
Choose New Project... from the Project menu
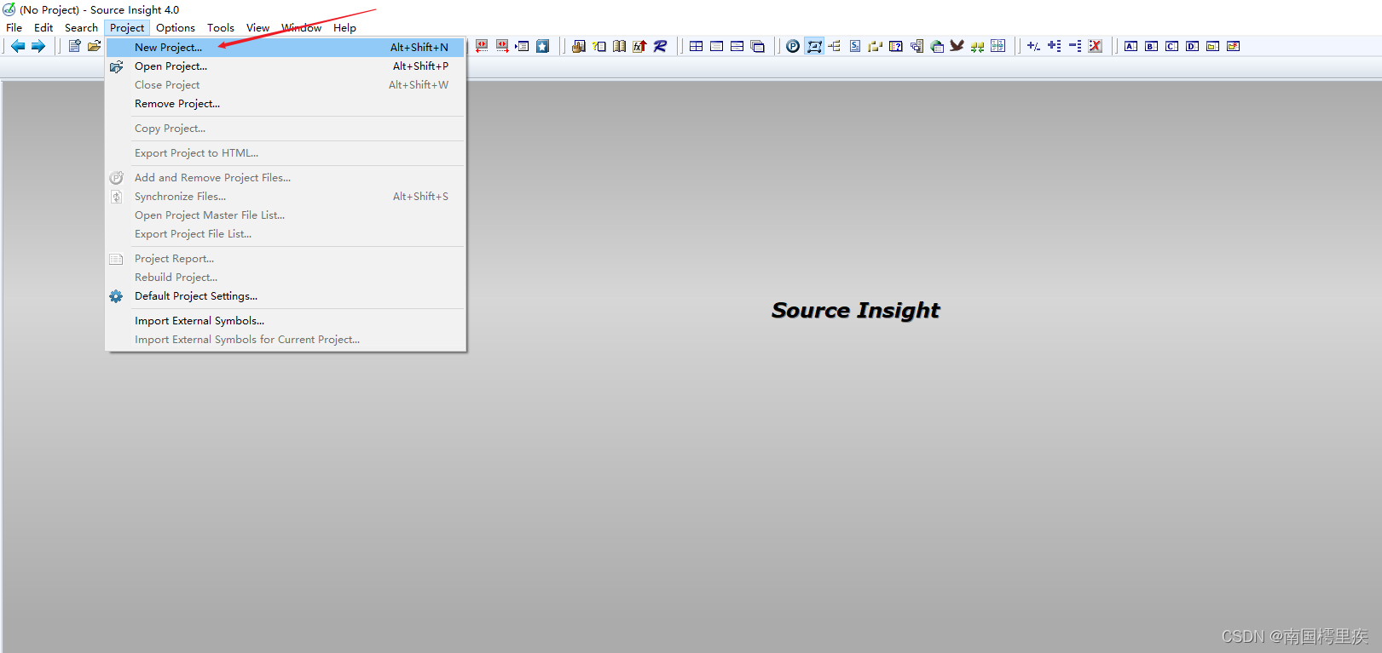286,48
